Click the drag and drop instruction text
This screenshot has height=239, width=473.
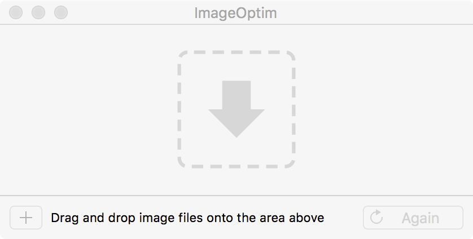click(x=187, y=218)
